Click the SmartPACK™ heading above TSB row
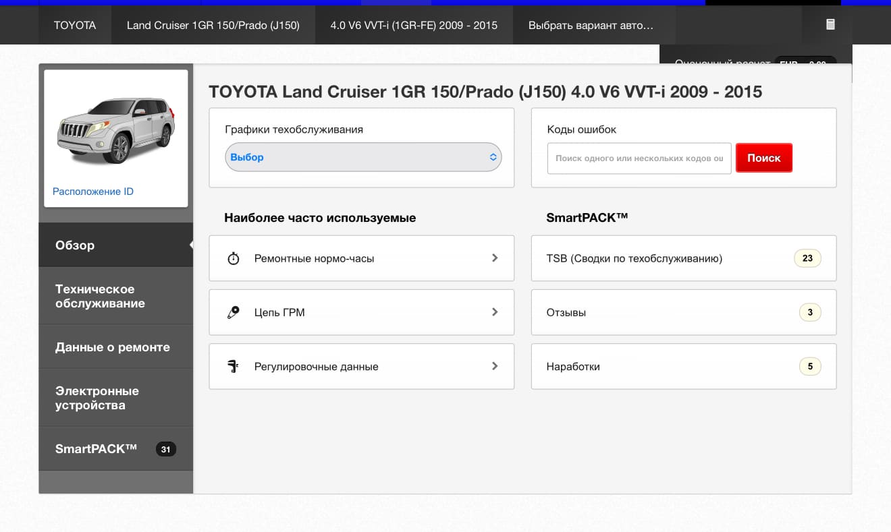Viewport: 891px width, 532px height. pos(587,217)
